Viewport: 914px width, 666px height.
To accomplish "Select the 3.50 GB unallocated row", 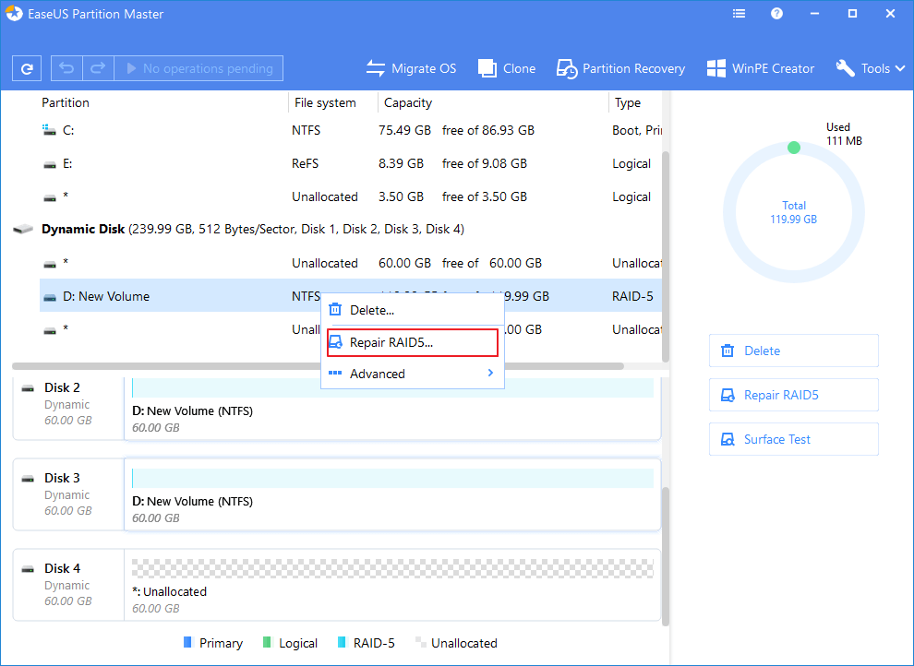I will (x=350, y=196).
